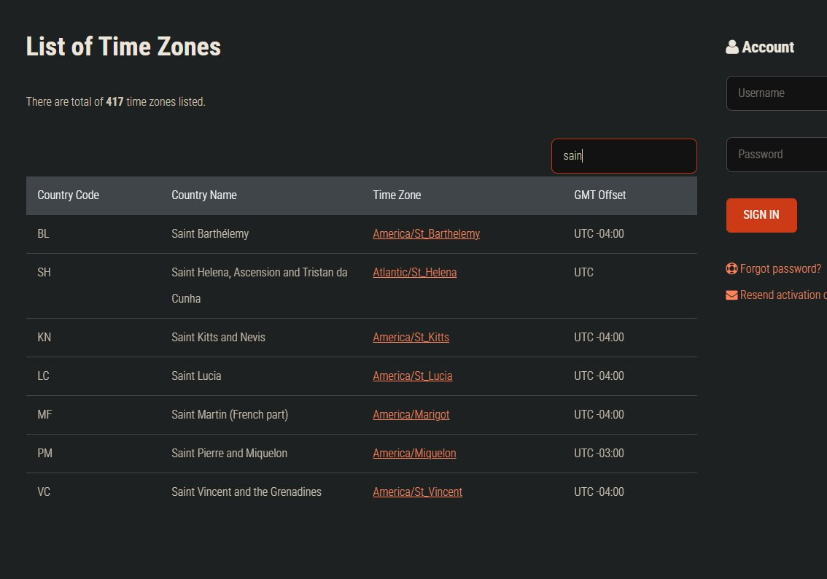
Task: Click the GMT Offset column header
Action: (x=599, y=195)
